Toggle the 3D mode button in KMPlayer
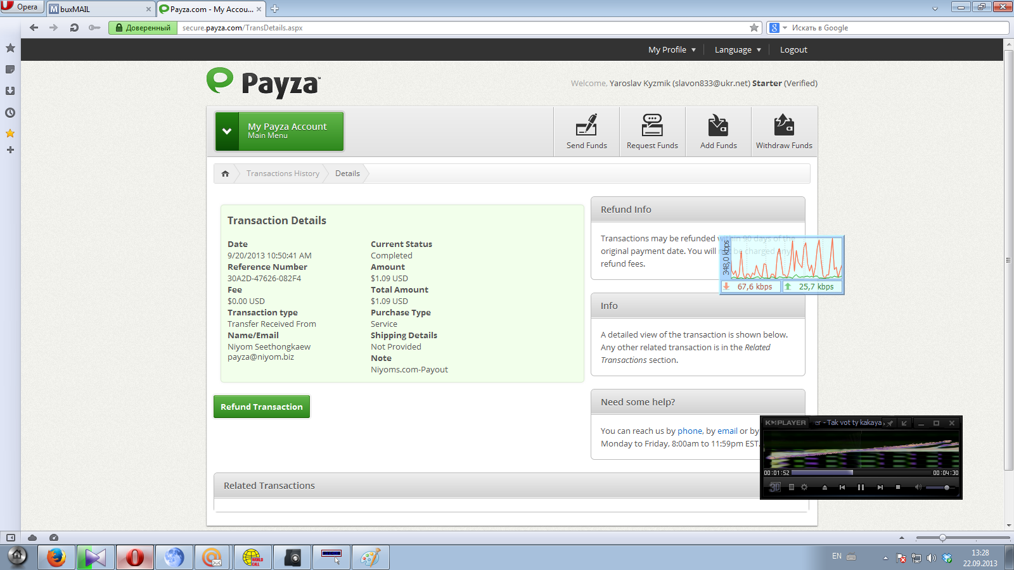The width and height of the screenshot is (1014, 570). [775, 487]
